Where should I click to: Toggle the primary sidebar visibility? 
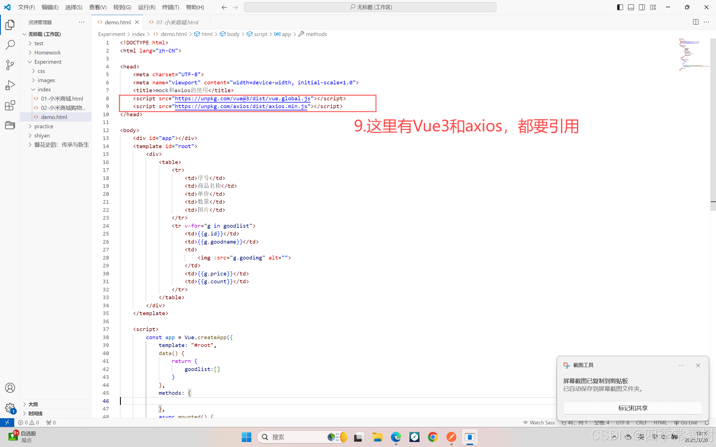point(620,7)
